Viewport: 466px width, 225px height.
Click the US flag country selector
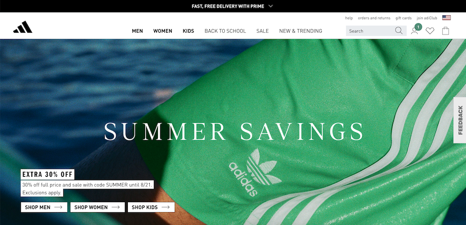coord(446,18)
